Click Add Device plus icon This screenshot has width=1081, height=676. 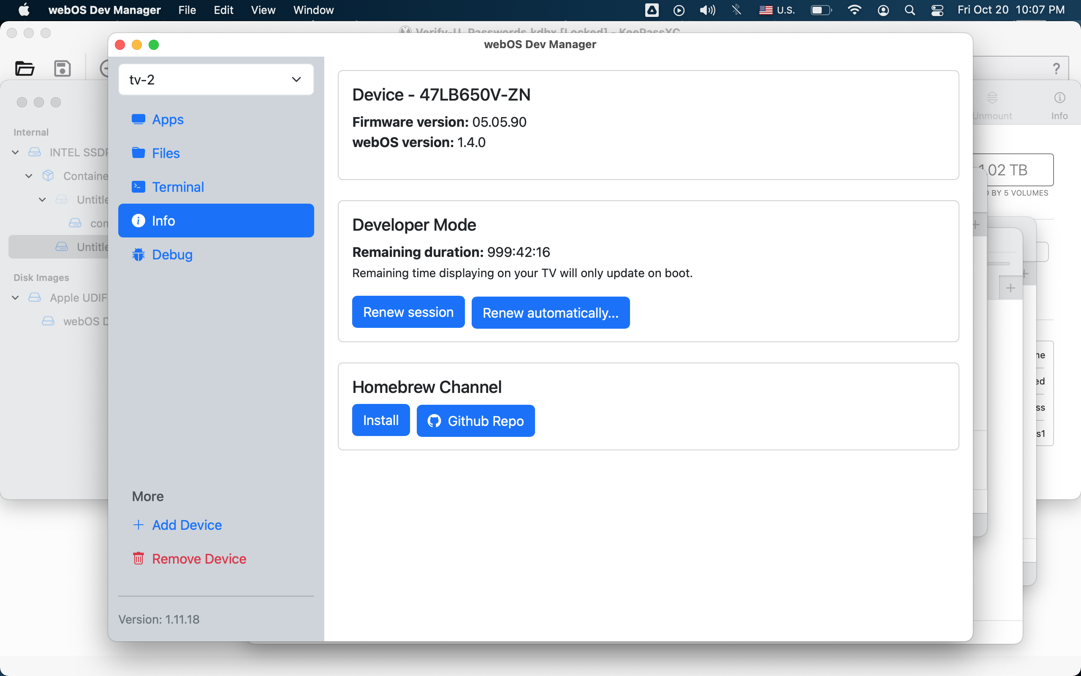pos(139,525)
